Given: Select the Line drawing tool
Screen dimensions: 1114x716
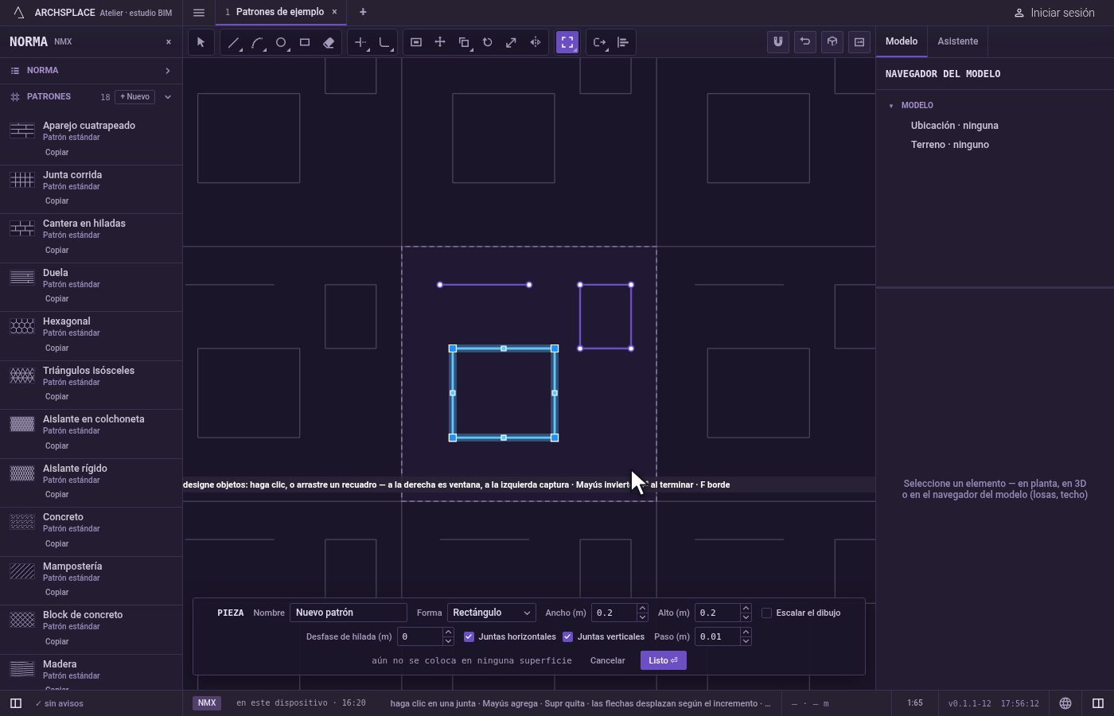Looking at the screenshot, I should coord(233,42).
